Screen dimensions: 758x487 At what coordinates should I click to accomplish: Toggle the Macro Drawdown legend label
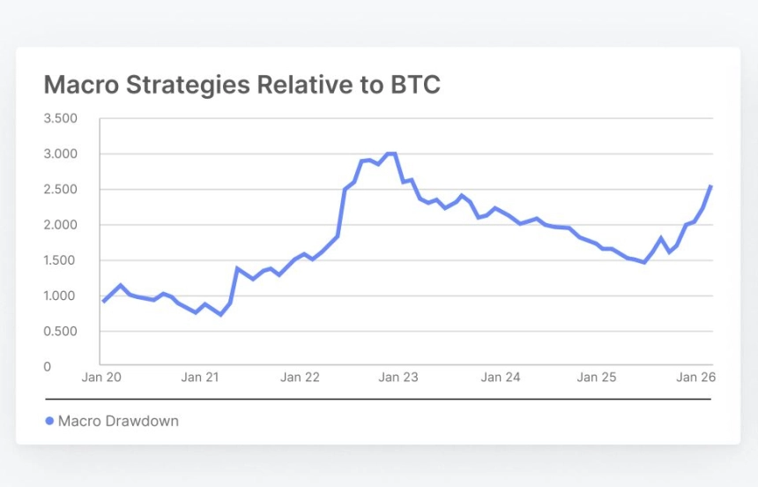coord(118,422)
